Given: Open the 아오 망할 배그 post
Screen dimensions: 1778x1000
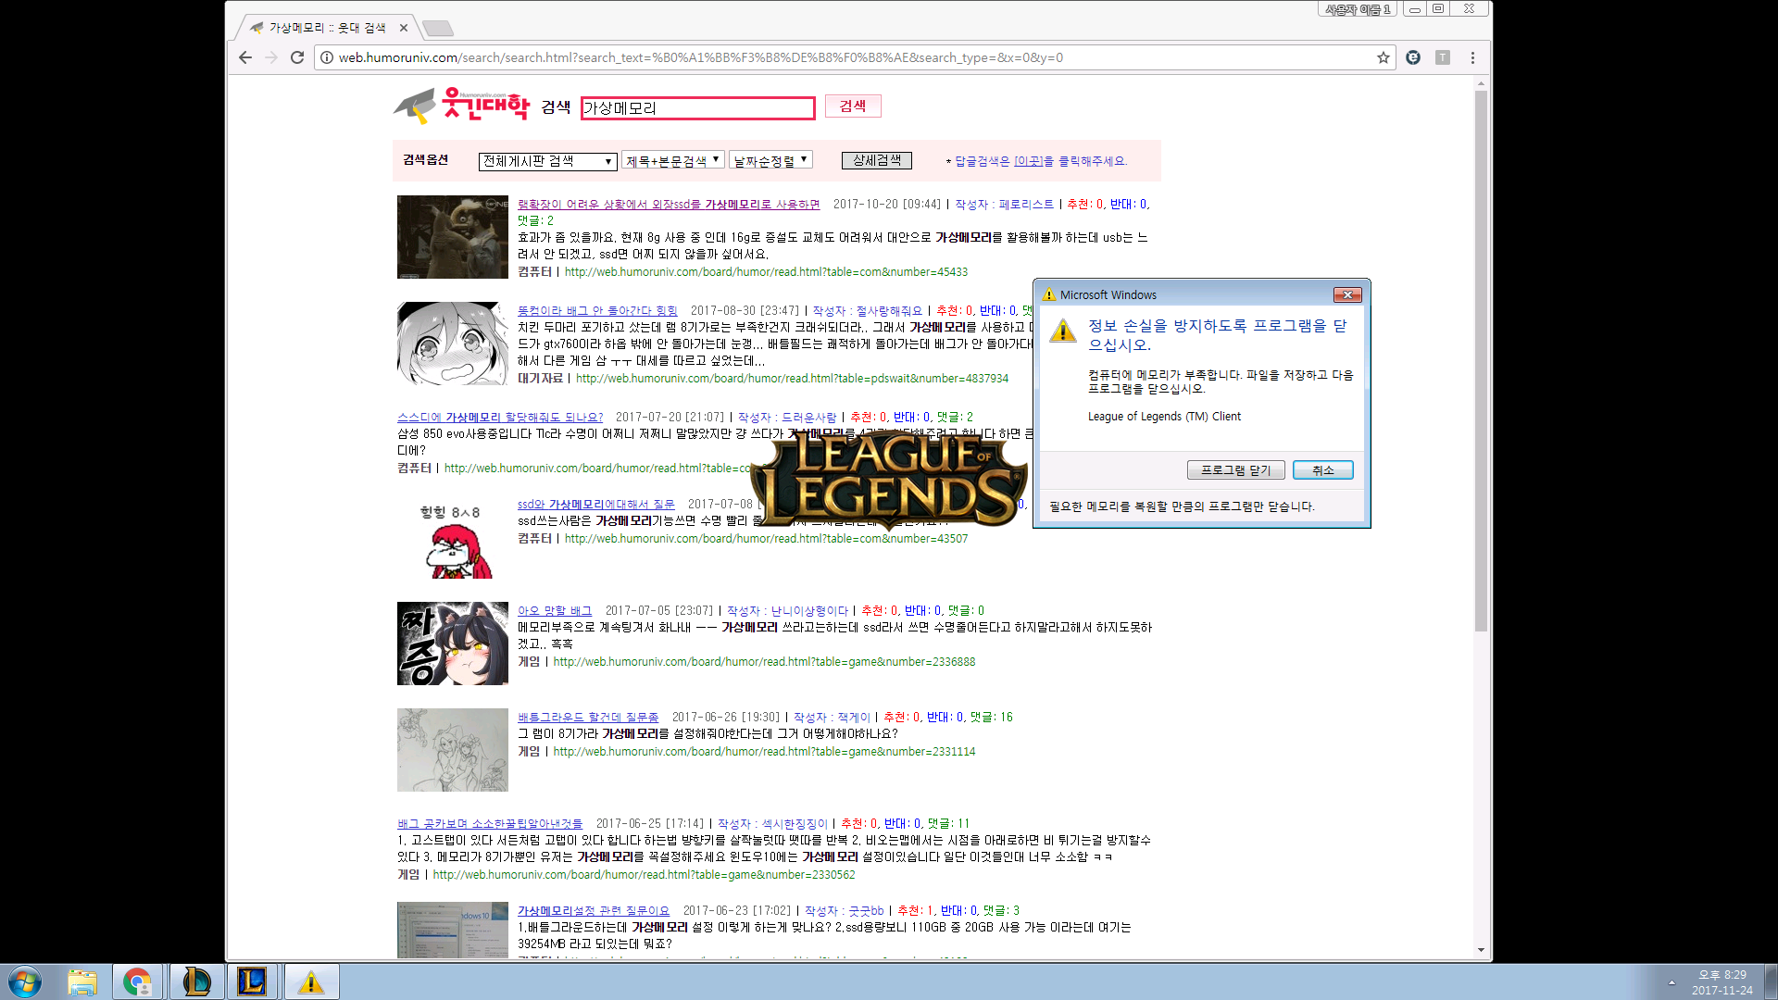Looking at the screenshot, I should click(554, 611).
